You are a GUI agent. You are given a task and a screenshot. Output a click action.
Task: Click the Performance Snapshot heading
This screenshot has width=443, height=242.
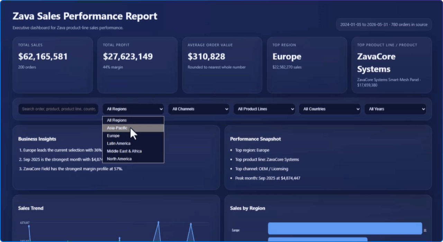(x=255, y=139)
